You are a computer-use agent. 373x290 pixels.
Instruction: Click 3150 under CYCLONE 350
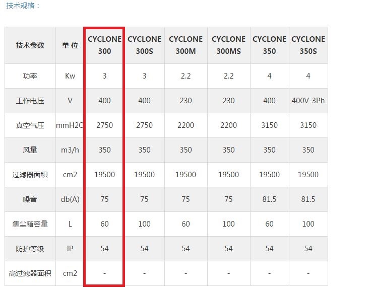(x=269, y=125)
